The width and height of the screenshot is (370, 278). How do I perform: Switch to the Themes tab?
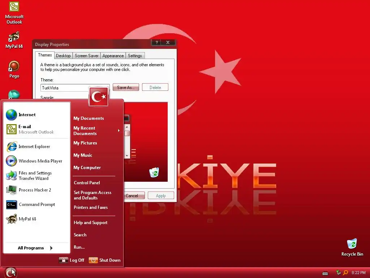pos(45,55)
